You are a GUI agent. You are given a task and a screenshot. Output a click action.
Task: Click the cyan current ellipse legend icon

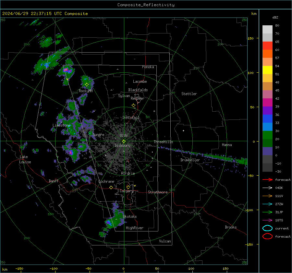click(x=267, y=228)
